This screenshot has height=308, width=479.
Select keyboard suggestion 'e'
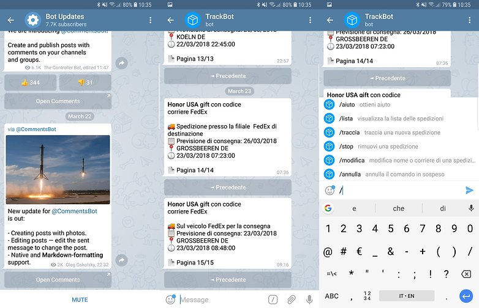click(355, 208)
